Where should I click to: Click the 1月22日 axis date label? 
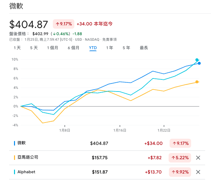point(164,130)
